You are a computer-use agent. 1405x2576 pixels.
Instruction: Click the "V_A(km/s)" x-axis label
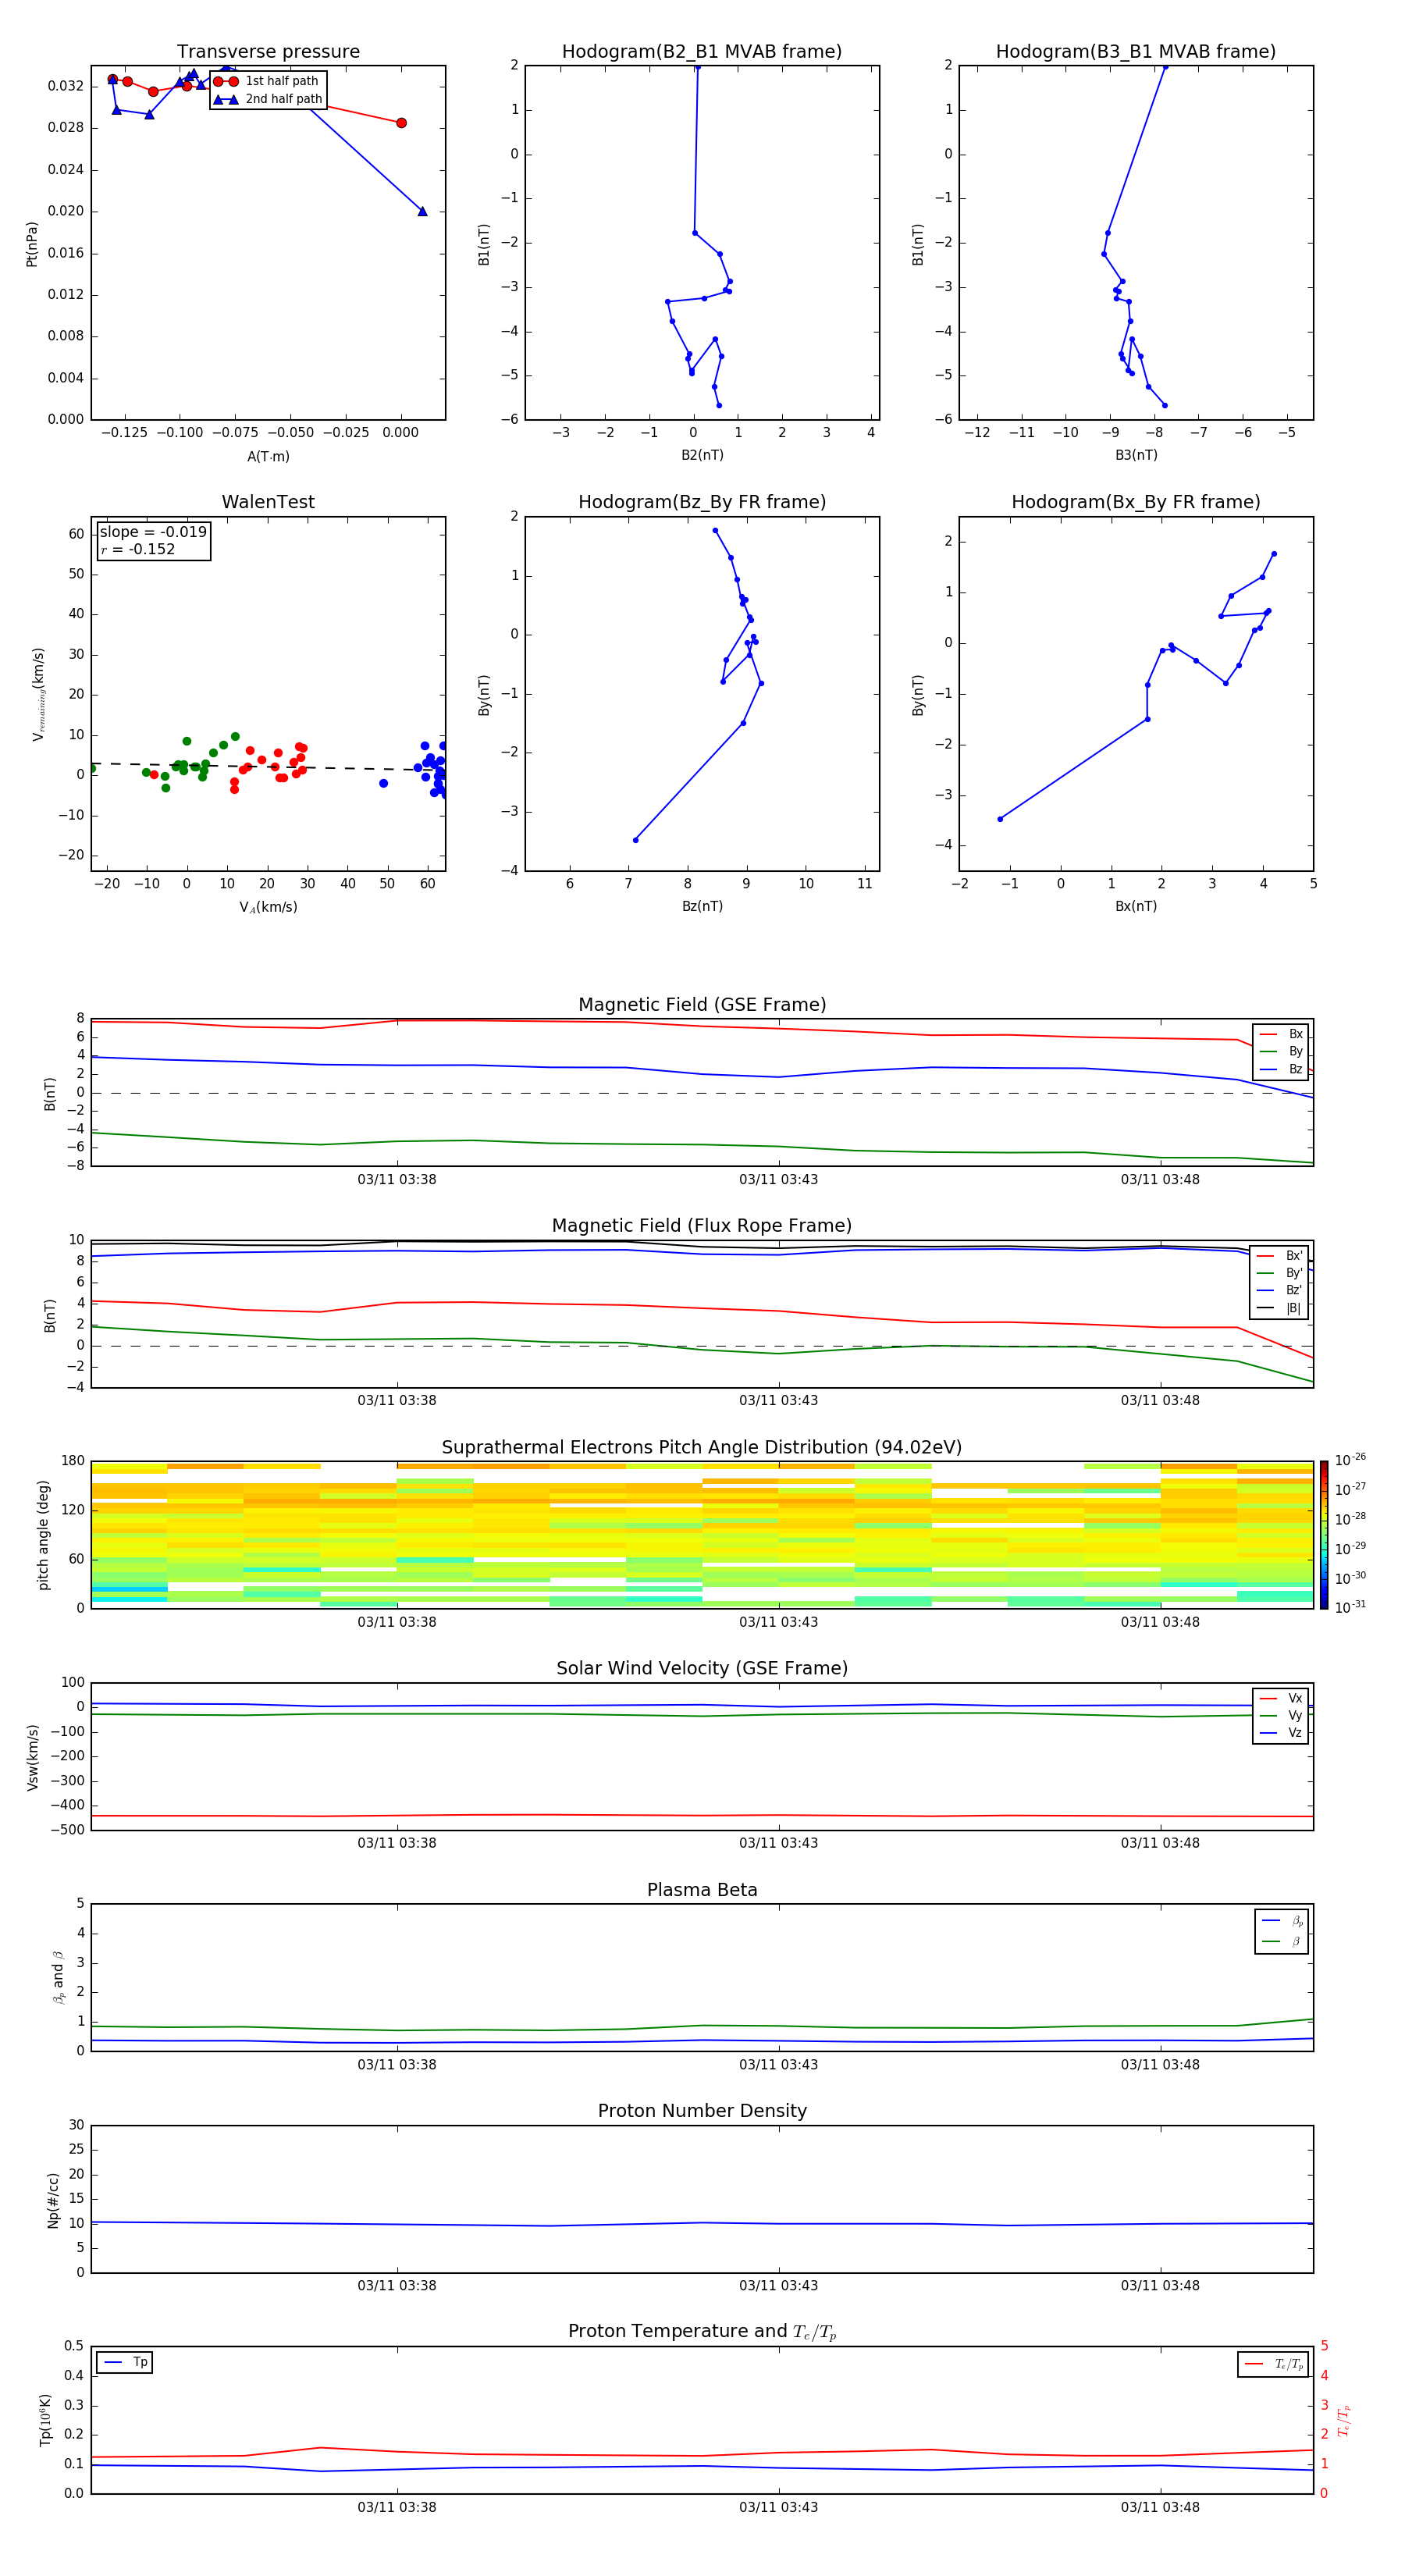click(x=268, y=907)
